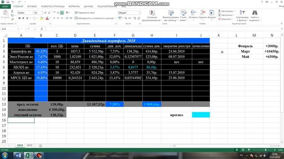Toggle middle vertical alignment
284x159 pixels.
tap(58, 13)
